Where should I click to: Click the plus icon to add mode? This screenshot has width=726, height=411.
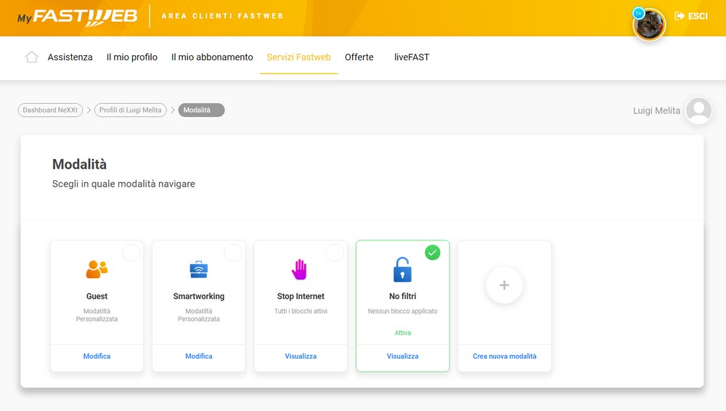point(505,285)
